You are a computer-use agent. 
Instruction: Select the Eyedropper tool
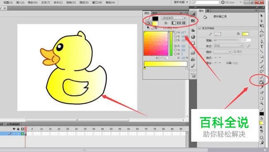(x=262, y=88)
